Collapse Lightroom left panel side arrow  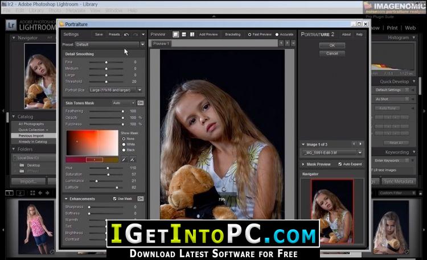3,111
